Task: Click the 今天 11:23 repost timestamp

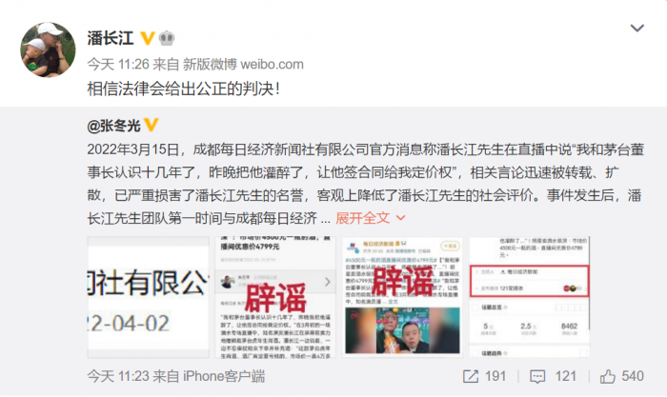Action: (118, 376)
